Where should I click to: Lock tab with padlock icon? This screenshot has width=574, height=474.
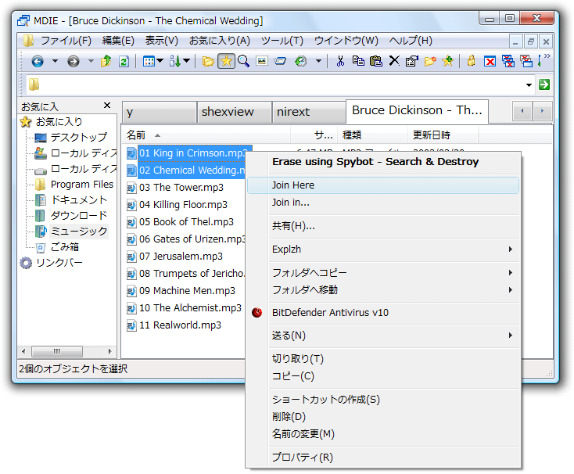coord(471,61)
